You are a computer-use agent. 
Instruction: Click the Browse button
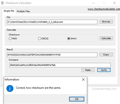[106, 22]
